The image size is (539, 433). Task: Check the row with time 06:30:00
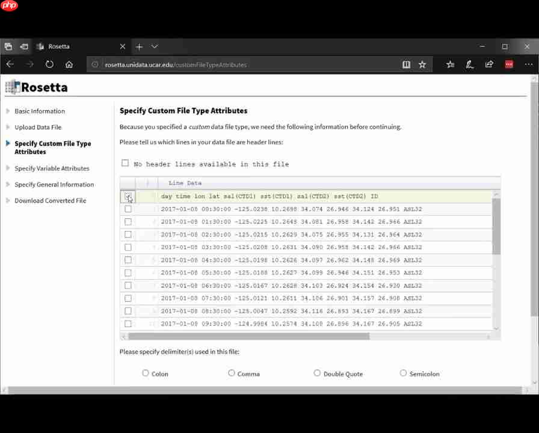[x=128, y=285]
